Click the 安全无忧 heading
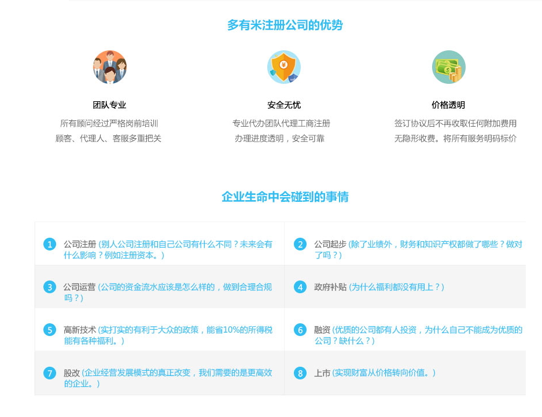 (283, 105)
